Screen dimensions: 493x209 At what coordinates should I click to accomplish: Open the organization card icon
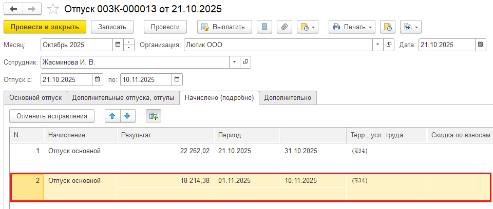point(389,45)
